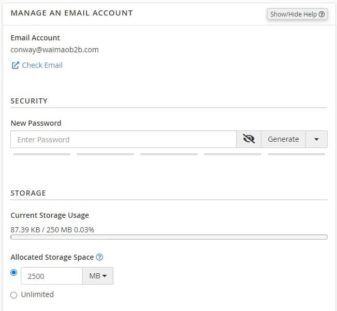Open the MB unit dropdown
The width and height of the screenshot is (337, 311).
(98, 276)
